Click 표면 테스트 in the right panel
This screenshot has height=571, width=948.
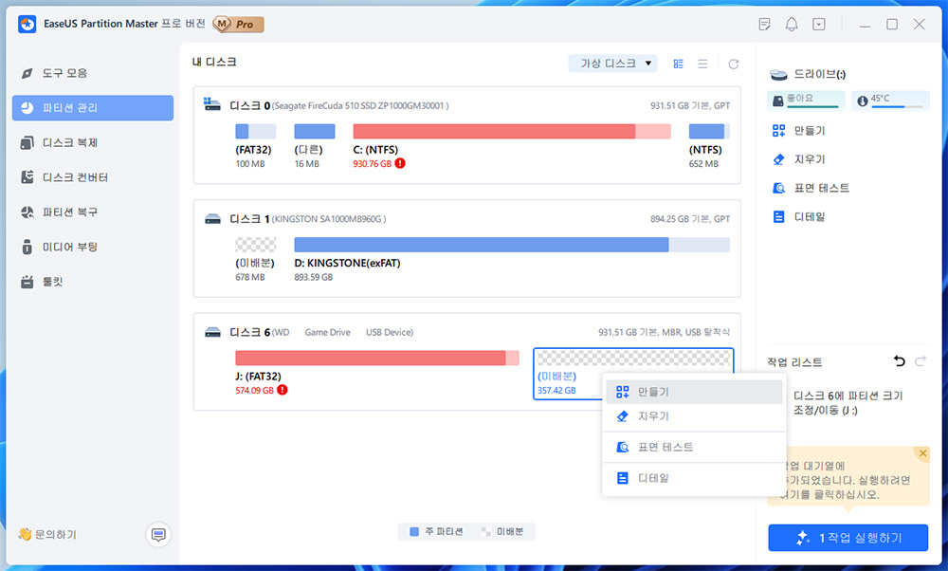click(811, 188)
